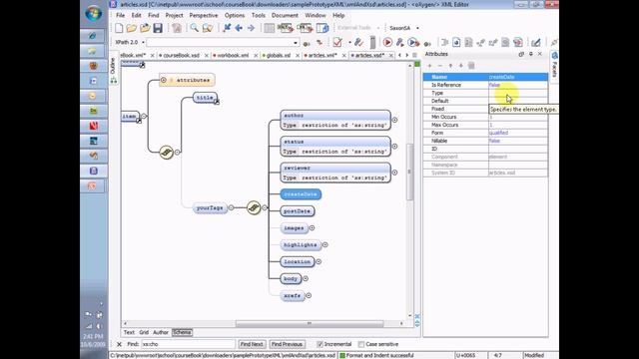Switch to the Text editing mode tab
The width and height of the screenshot is (639, 359).
[129, 332]
